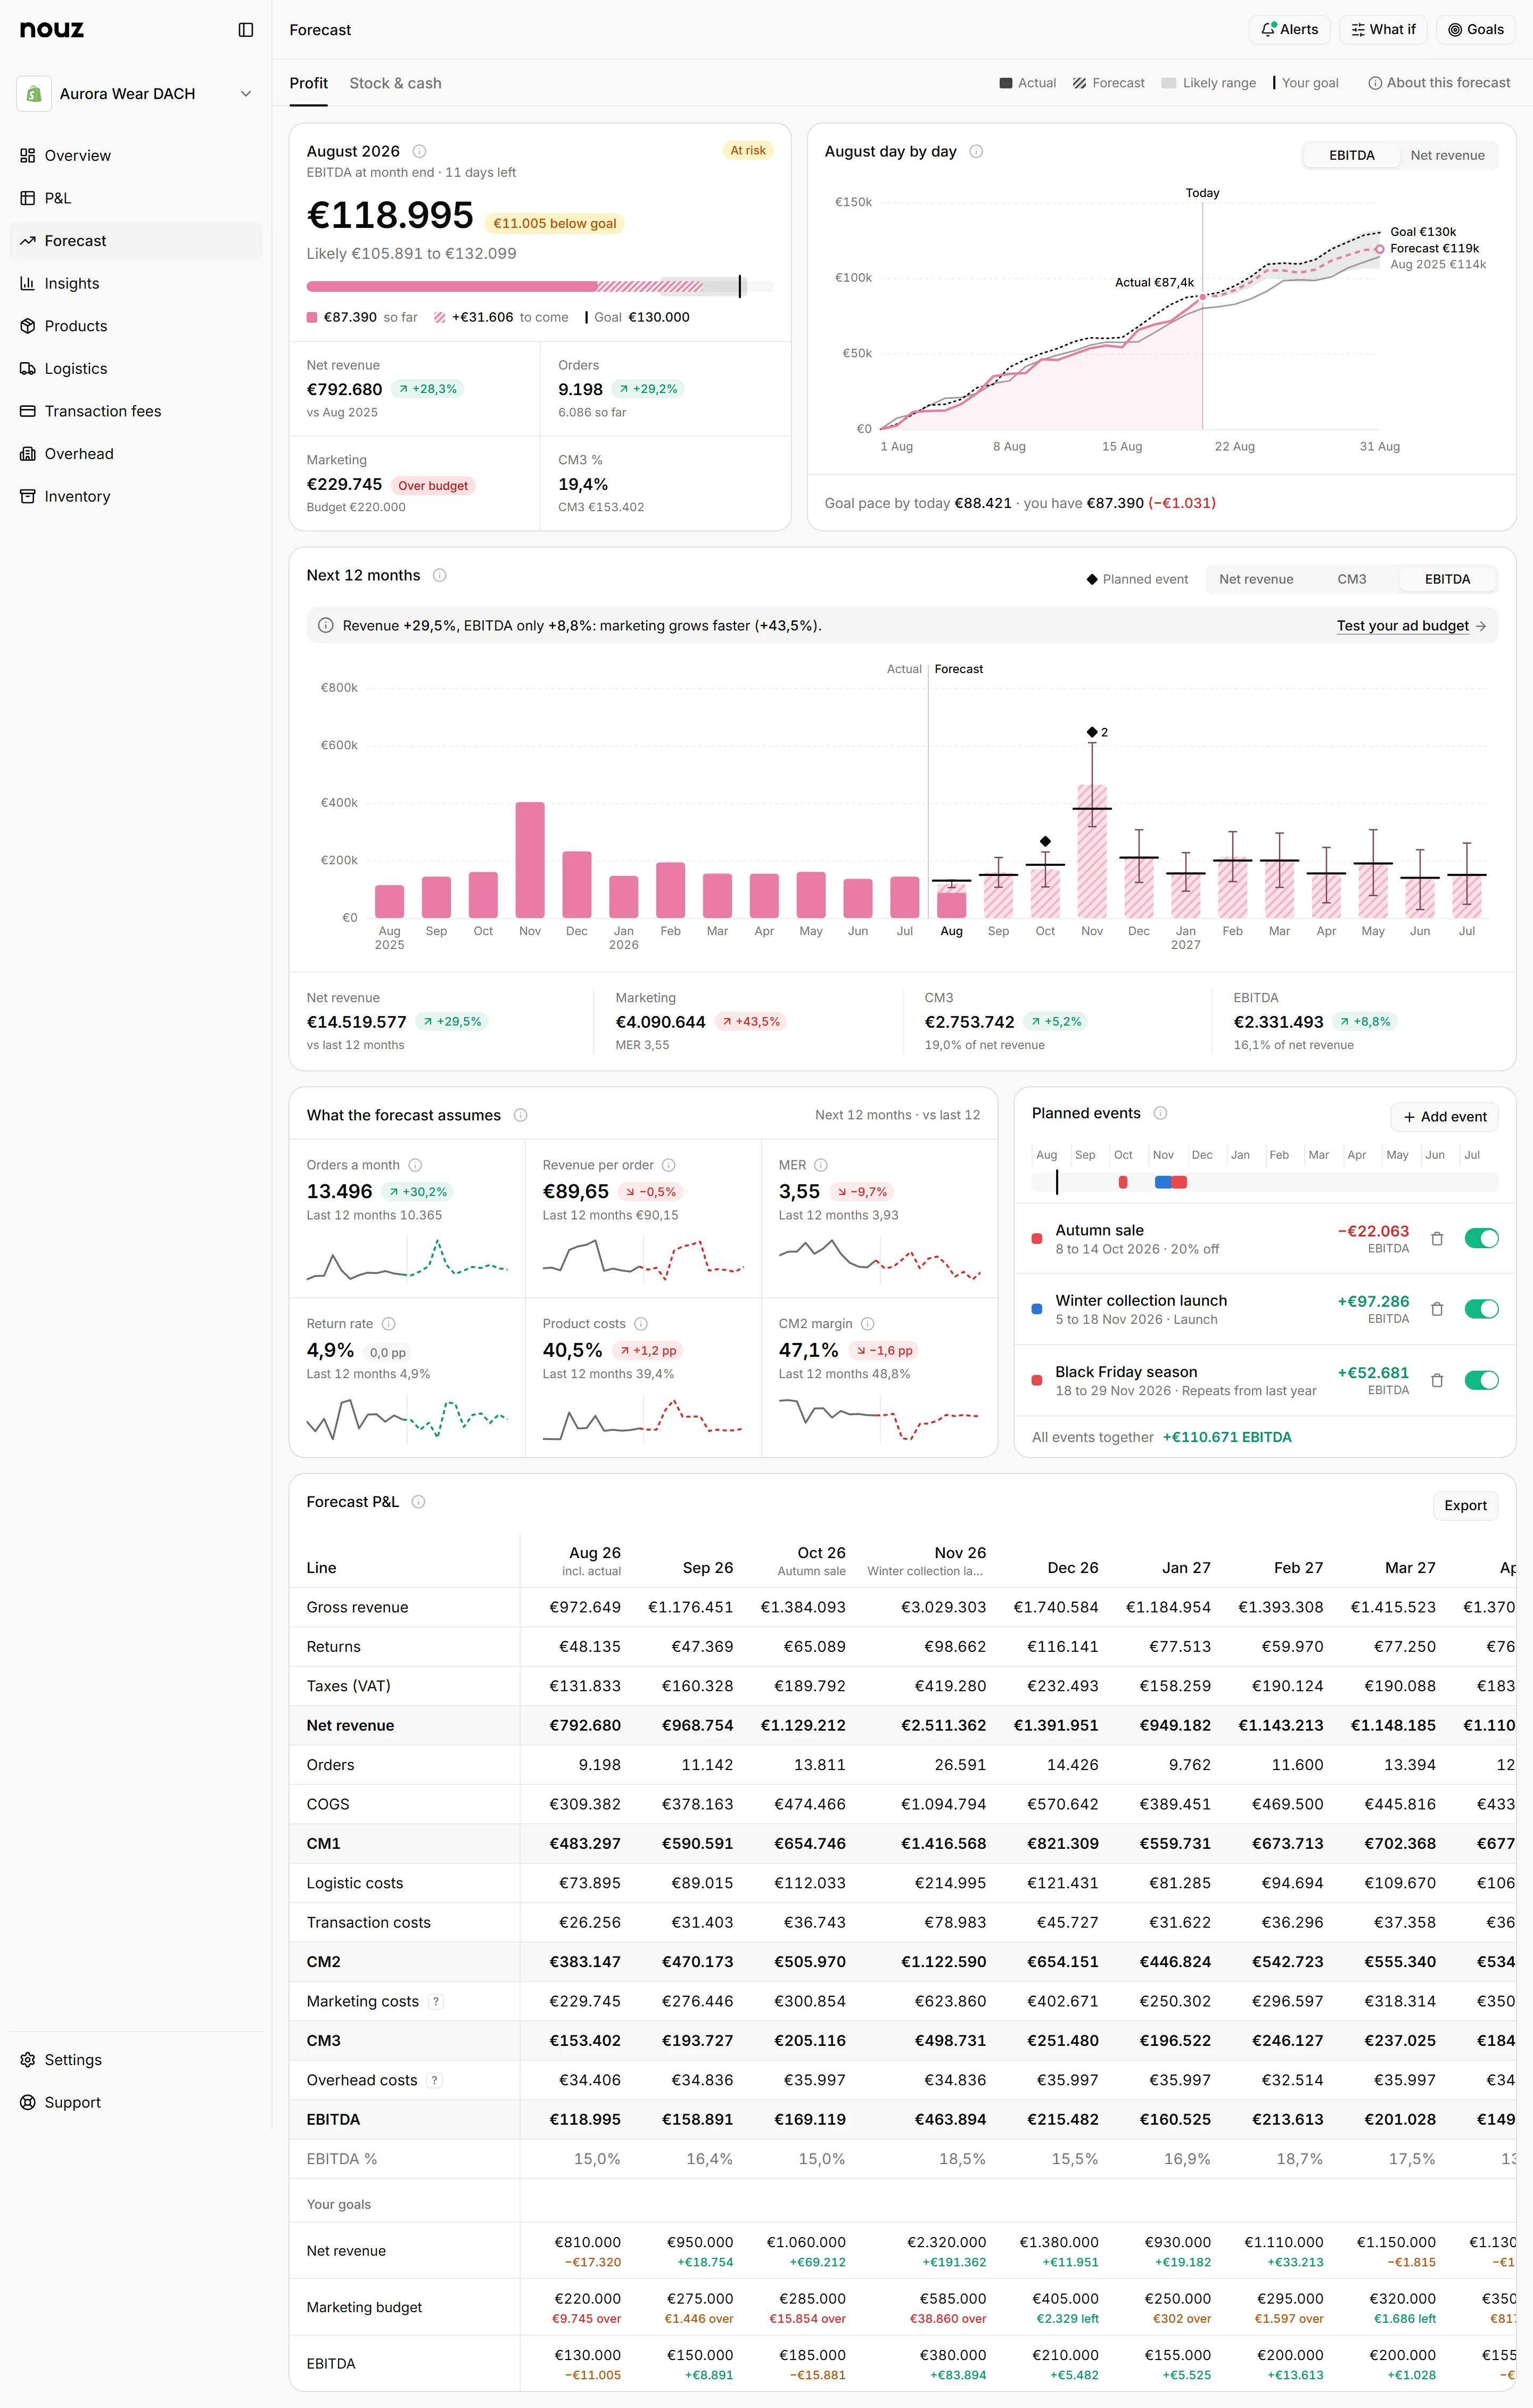Open the What if scenario tool

click(1383, 30)
